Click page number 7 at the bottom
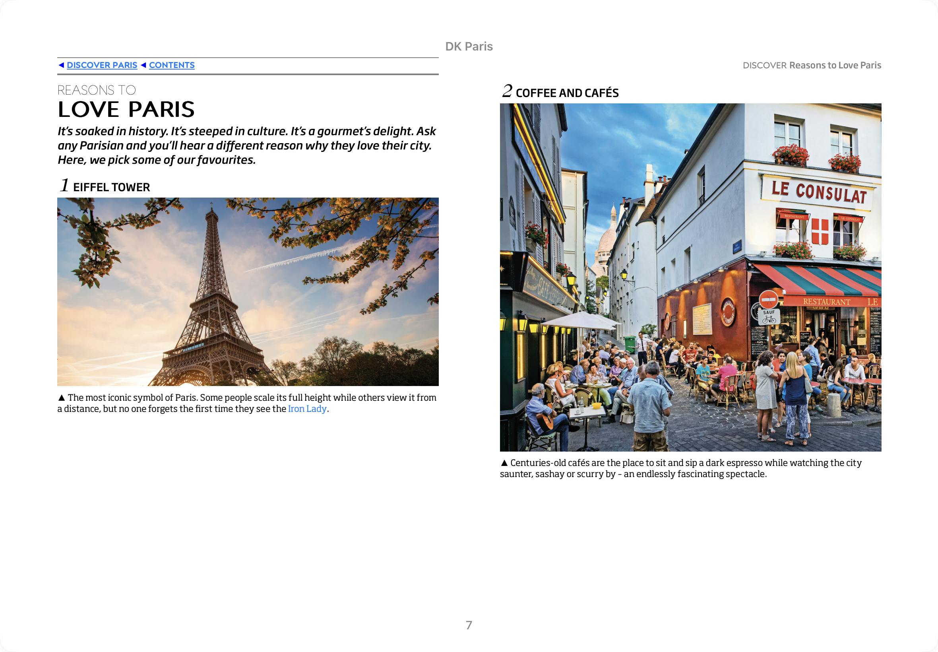This screenshot has width=938, height=652. click(469, 625)
